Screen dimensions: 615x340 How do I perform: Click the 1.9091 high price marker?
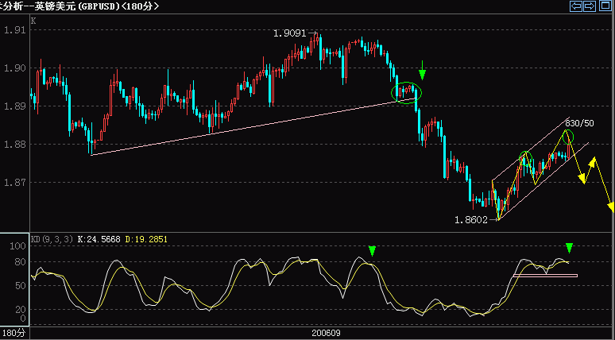pyautogui.click(x=289, y=33)
